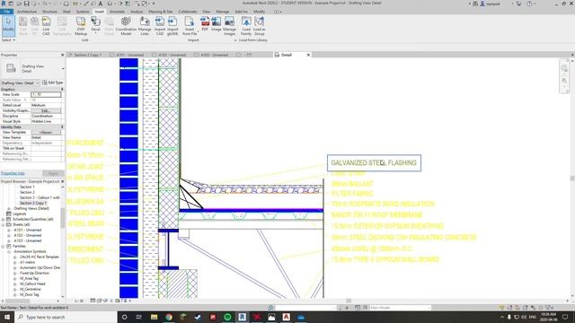The image size is (575, 323).
Task: Open the Drafting View: Detail instance filter dropdown
Action: tap(20, 83)
